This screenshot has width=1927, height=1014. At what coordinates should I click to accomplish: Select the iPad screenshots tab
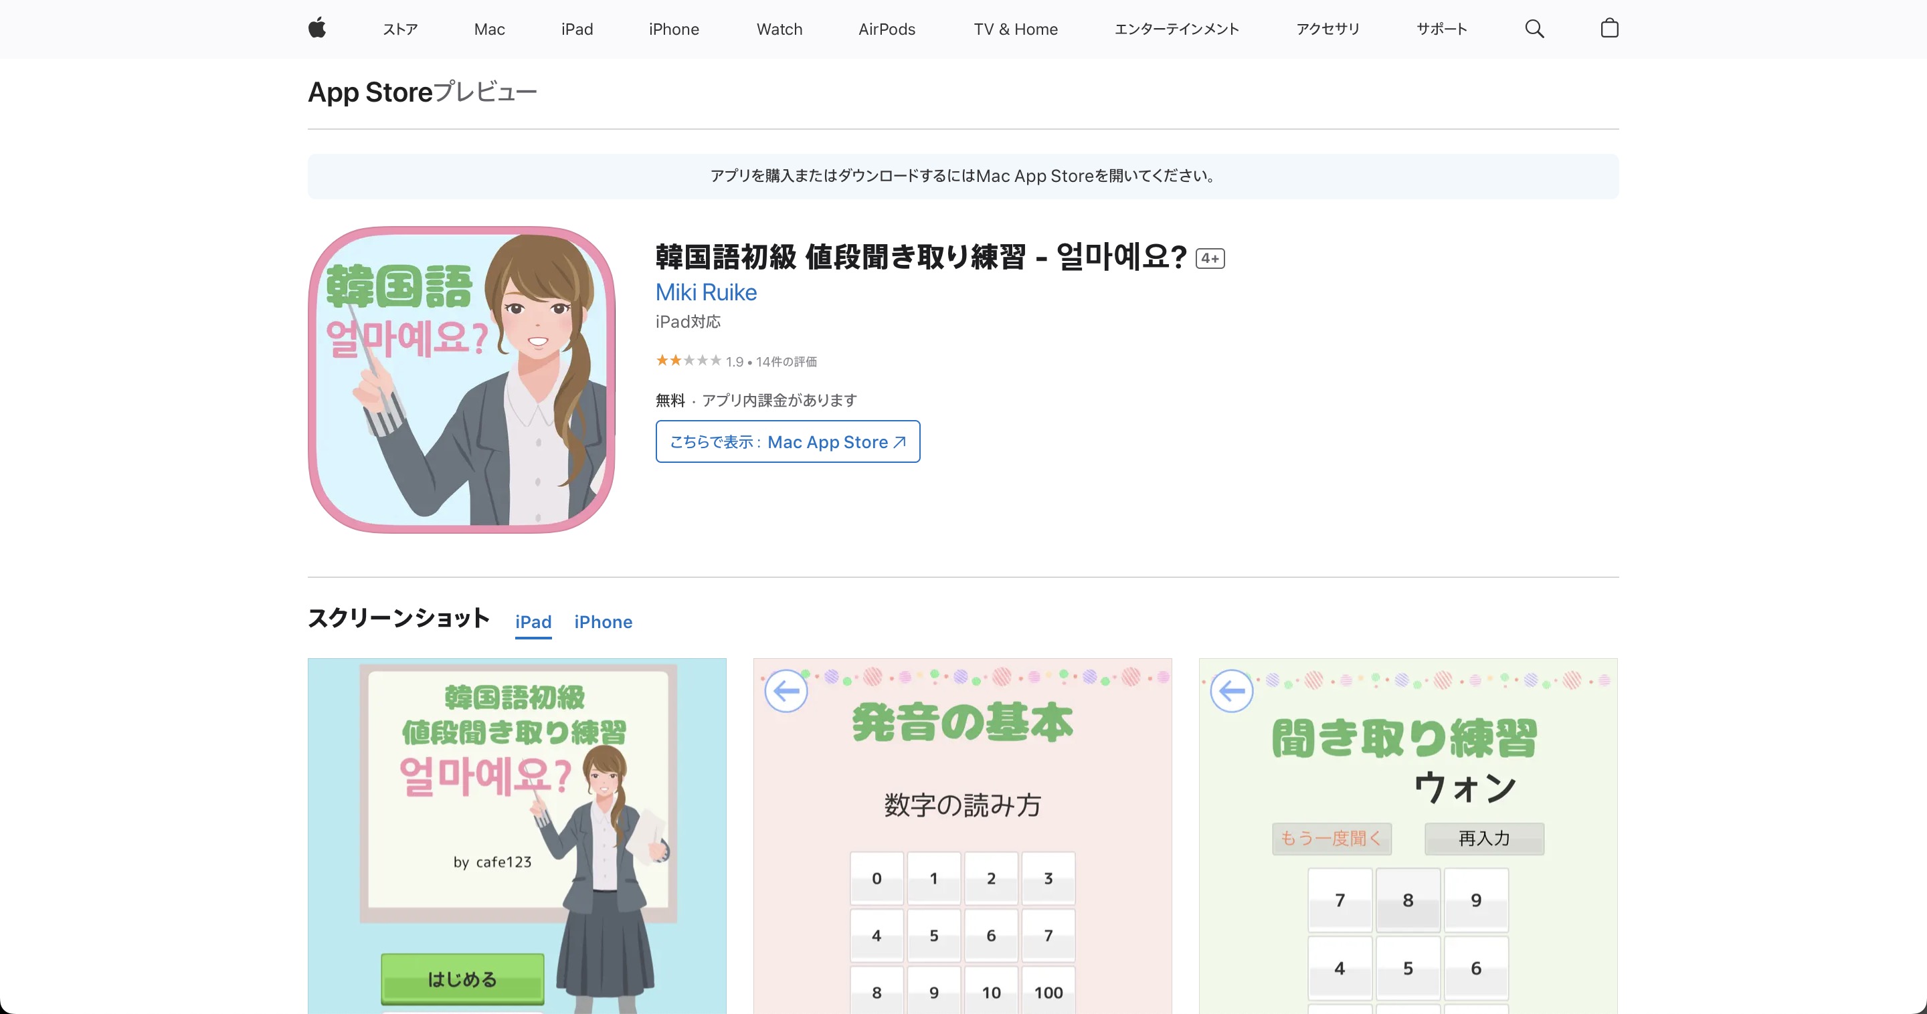[x=533, y=621]
